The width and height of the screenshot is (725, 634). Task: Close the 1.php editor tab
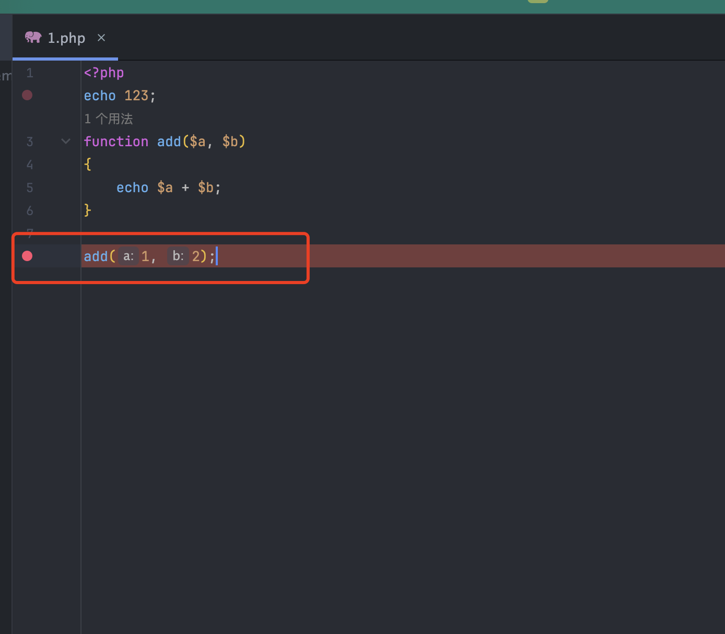[101, 38]
